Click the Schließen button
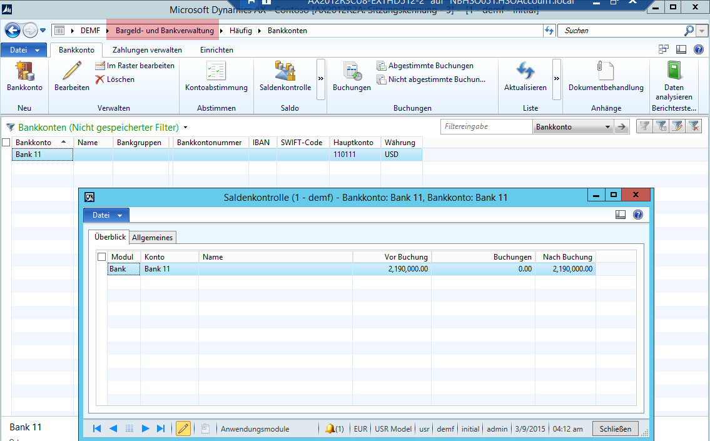Screen dimensions: 710x441 click(x=616, y=429)
